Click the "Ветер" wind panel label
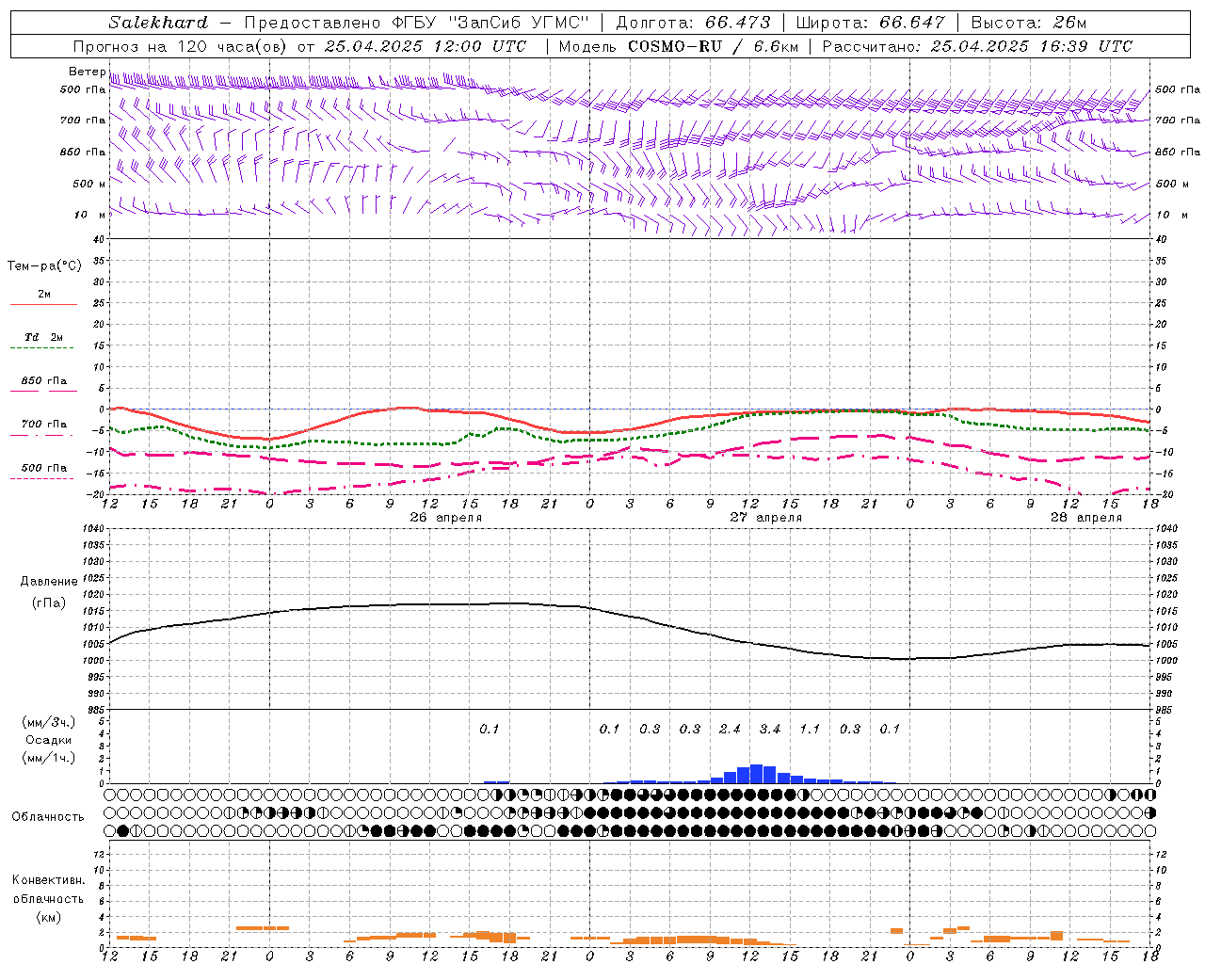This screenshot has width=1205, height=964. tap(87, 72)
